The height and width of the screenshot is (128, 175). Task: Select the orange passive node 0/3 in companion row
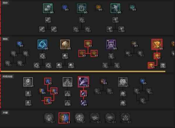point(99,8)
